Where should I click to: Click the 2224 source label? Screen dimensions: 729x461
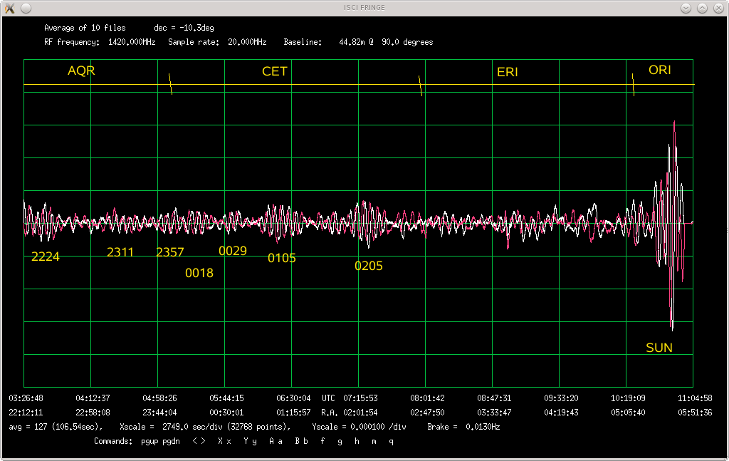tap(46, 257)
